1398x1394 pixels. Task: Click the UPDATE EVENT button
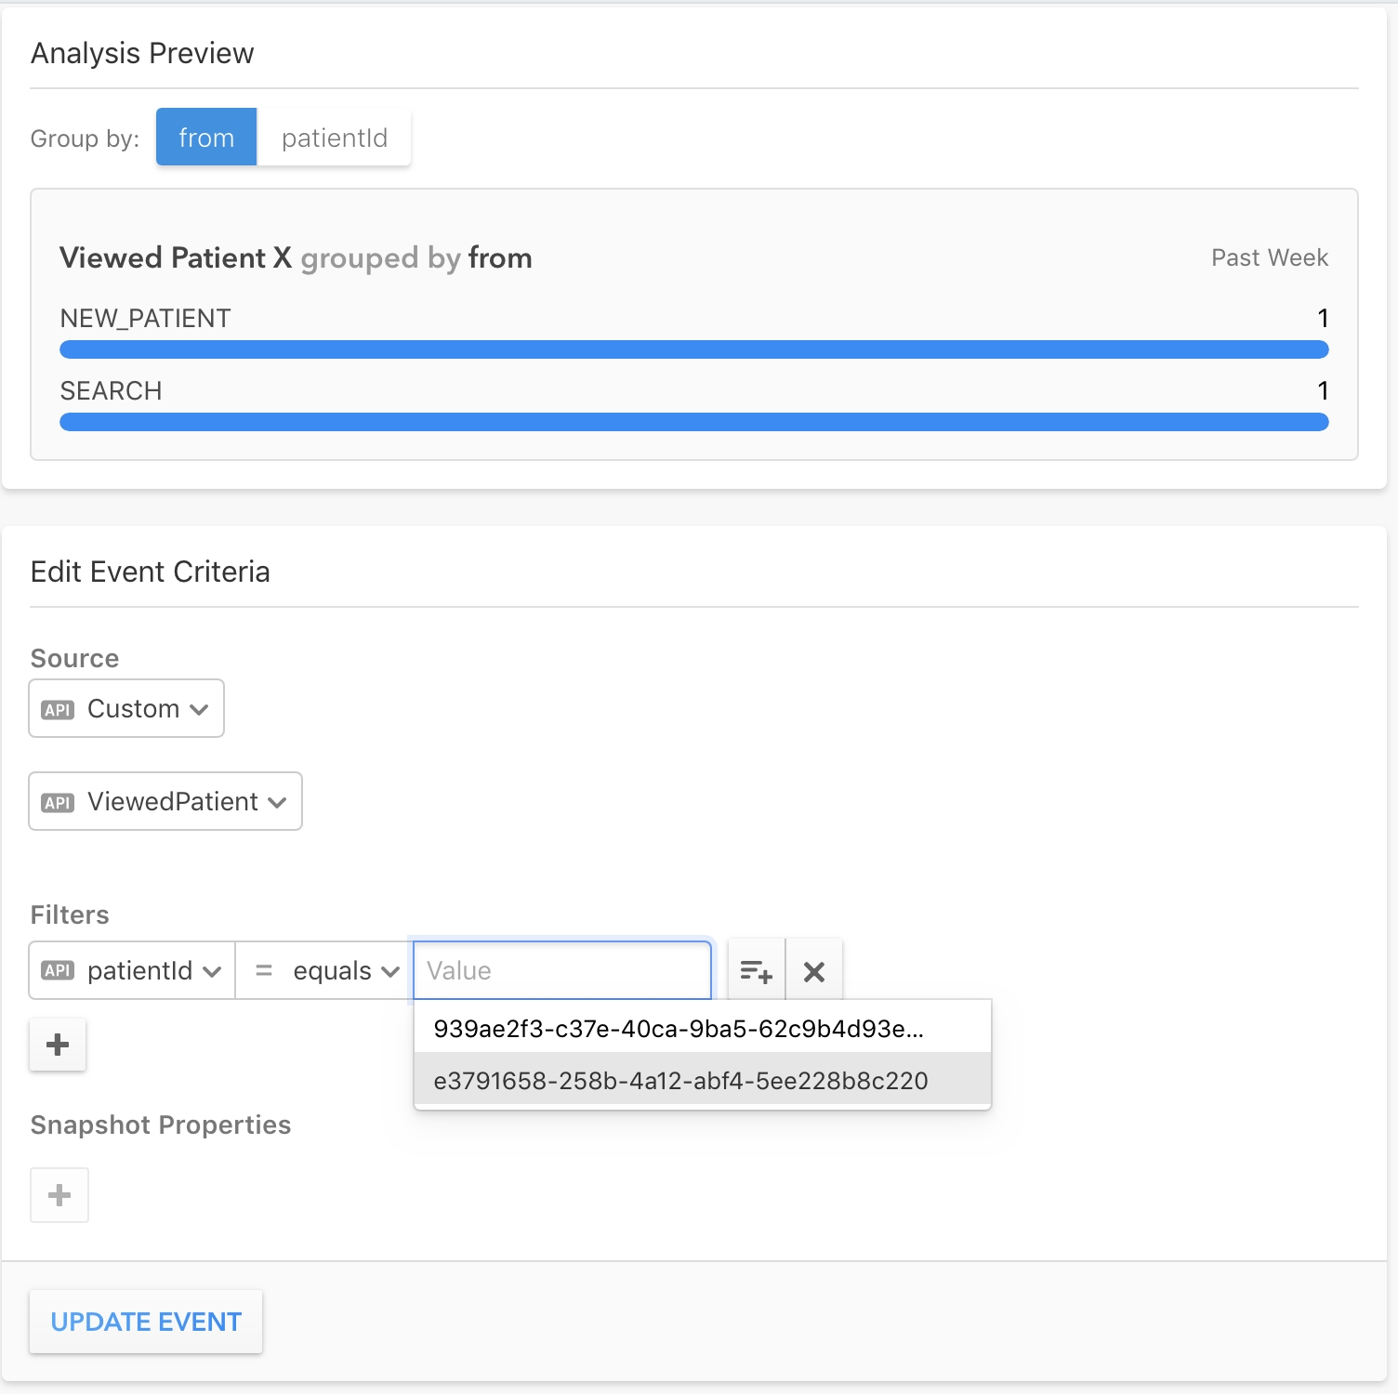click(x=146, y=1322)
